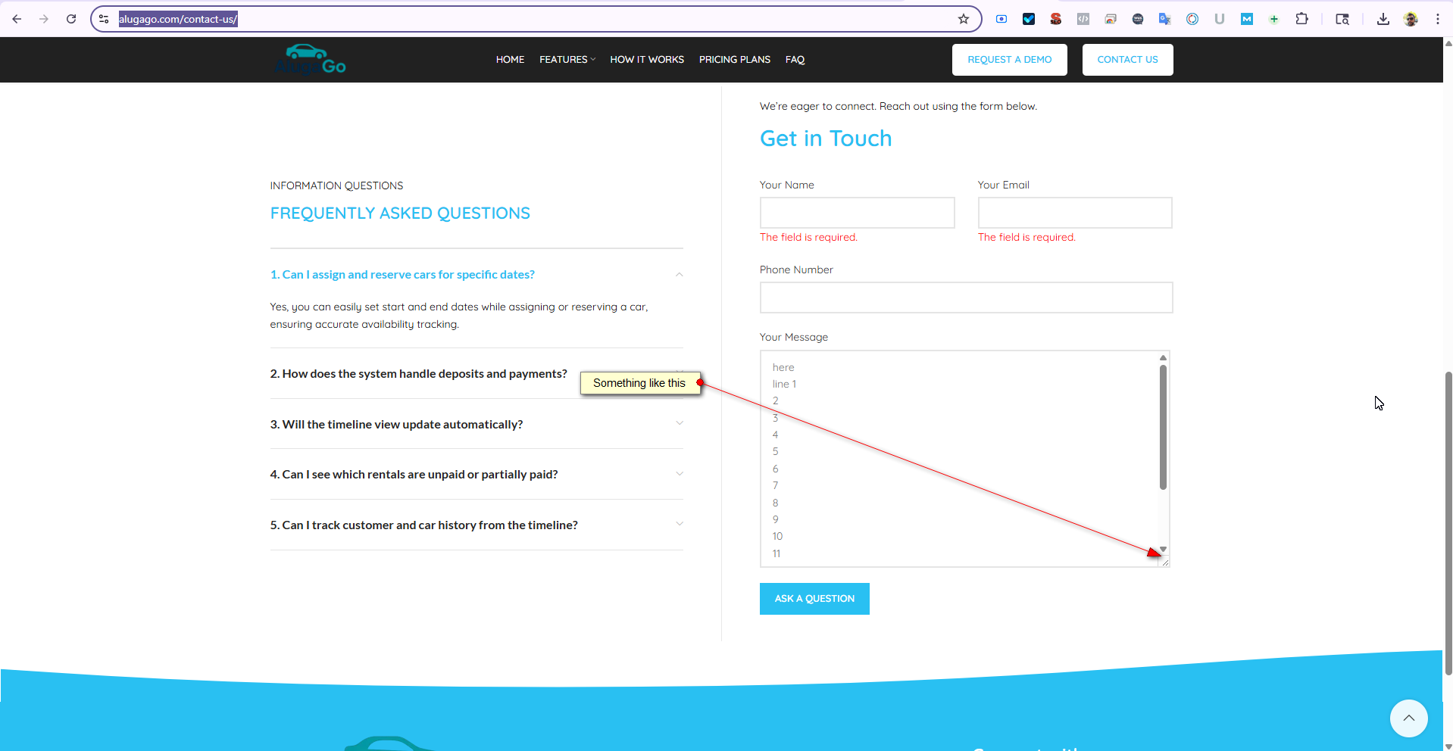
Task: Click the scroll-to-top arrow circle button
Action: point(1408,718)
